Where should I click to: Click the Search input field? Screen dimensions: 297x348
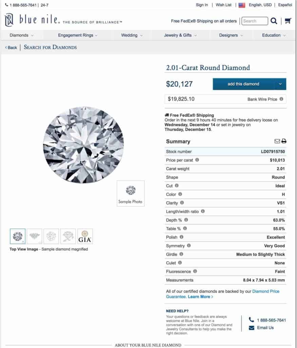pyautogui.click(x=255, y=21)
